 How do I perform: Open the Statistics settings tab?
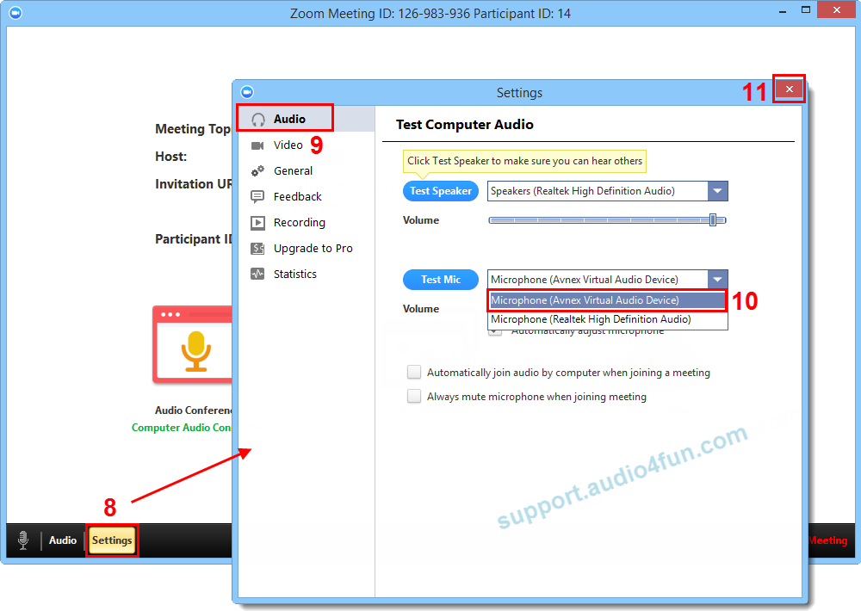[x=306, y=274]
